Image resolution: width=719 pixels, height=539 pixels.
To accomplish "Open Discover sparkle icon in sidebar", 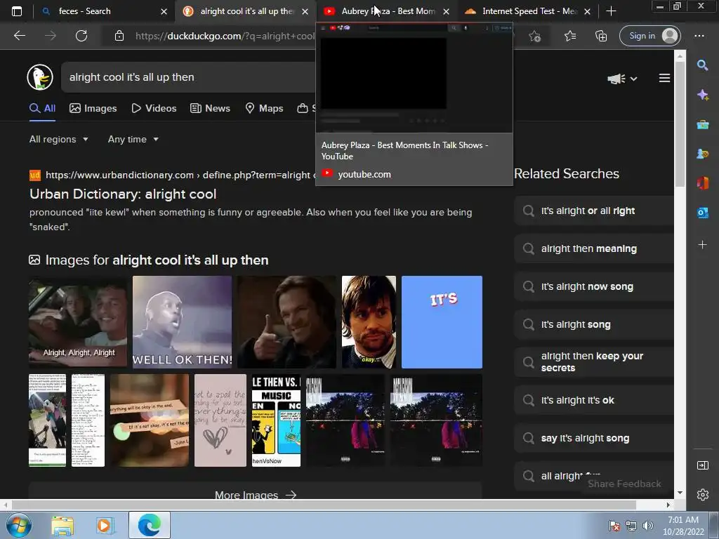I will [x=702, y=95].
